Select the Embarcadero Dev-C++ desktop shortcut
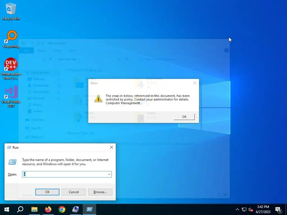The width and height of the screenshot is (287, 215). click(11, 69)
